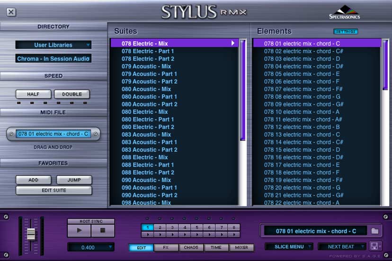
Task: Click the floppy disk save icon
Action: pyautogui.click(x=374, y=246)
